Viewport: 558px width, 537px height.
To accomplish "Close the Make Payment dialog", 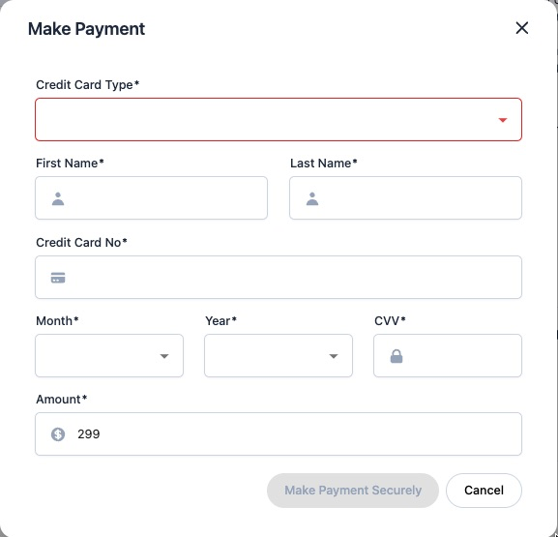I will (x=521, y=28).
